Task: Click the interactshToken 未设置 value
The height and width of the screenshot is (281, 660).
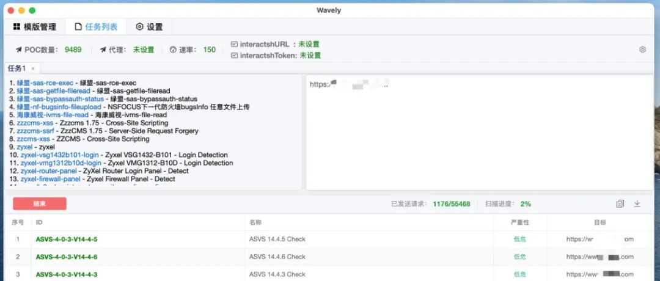Action: (310, 56)
